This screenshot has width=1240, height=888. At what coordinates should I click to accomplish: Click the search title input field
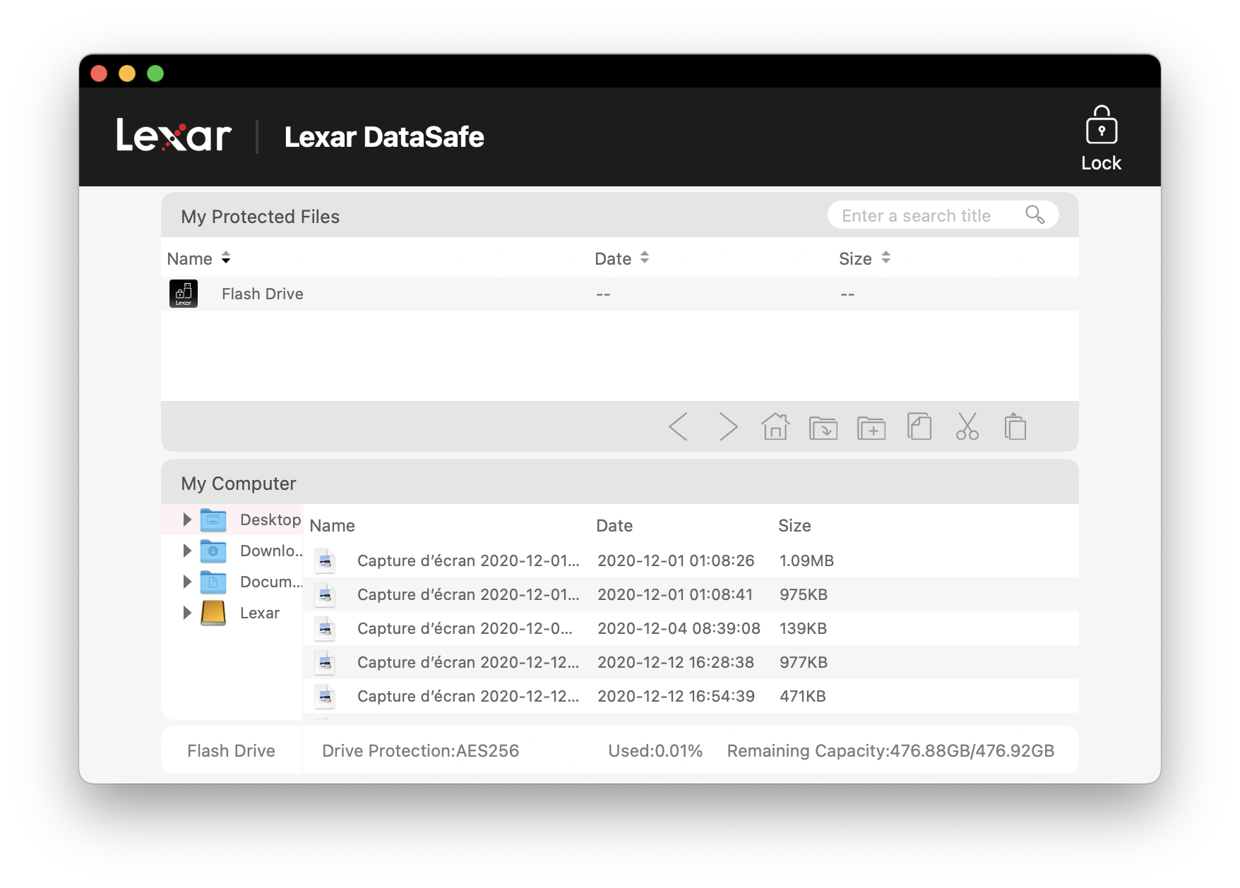pos(925,215)
